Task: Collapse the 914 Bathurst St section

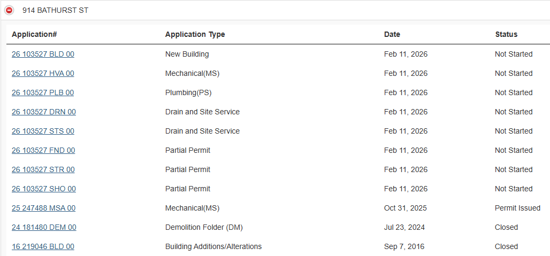Action: point(9,10)
